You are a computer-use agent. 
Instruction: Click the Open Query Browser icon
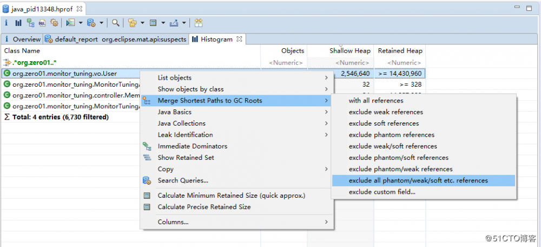click(x=91, y=23)
